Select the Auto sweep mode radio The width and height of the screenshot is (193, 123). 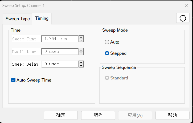pos(107,42)
